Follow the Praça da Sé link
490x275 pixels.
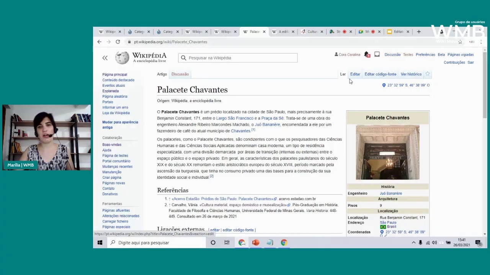[272, 118]
